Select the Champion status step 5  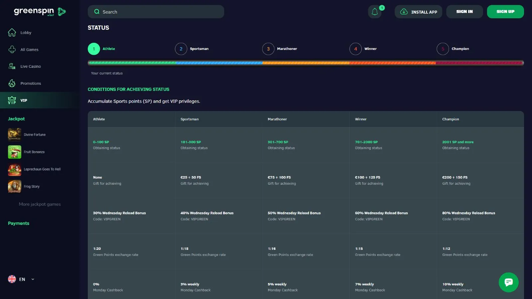pos(443,49)
